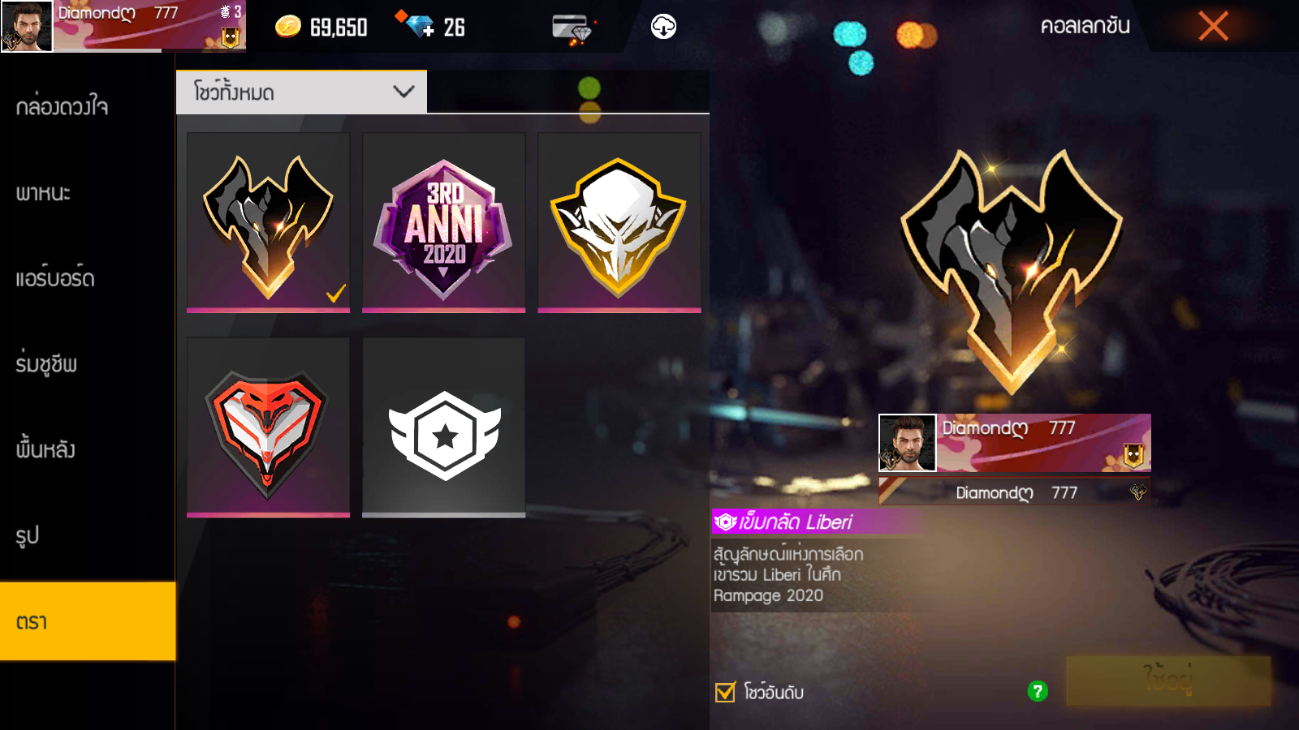The image size is (1299, 730).
Task: Select the white skull gold badge
Action: 619,222
